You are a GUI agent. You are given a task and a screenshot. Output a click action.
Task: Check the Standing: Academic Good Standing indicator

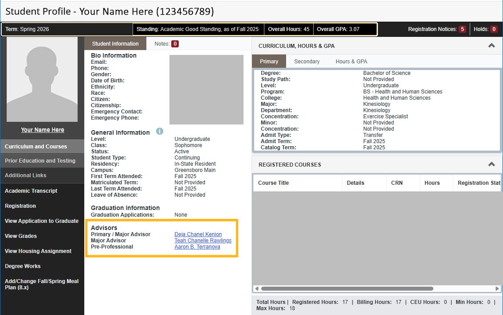(x=198, y=29)
